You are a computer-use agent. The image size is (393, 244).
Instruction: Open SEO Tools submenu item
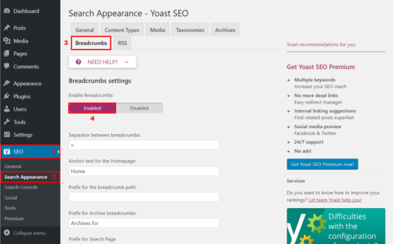tap(10, 208)
